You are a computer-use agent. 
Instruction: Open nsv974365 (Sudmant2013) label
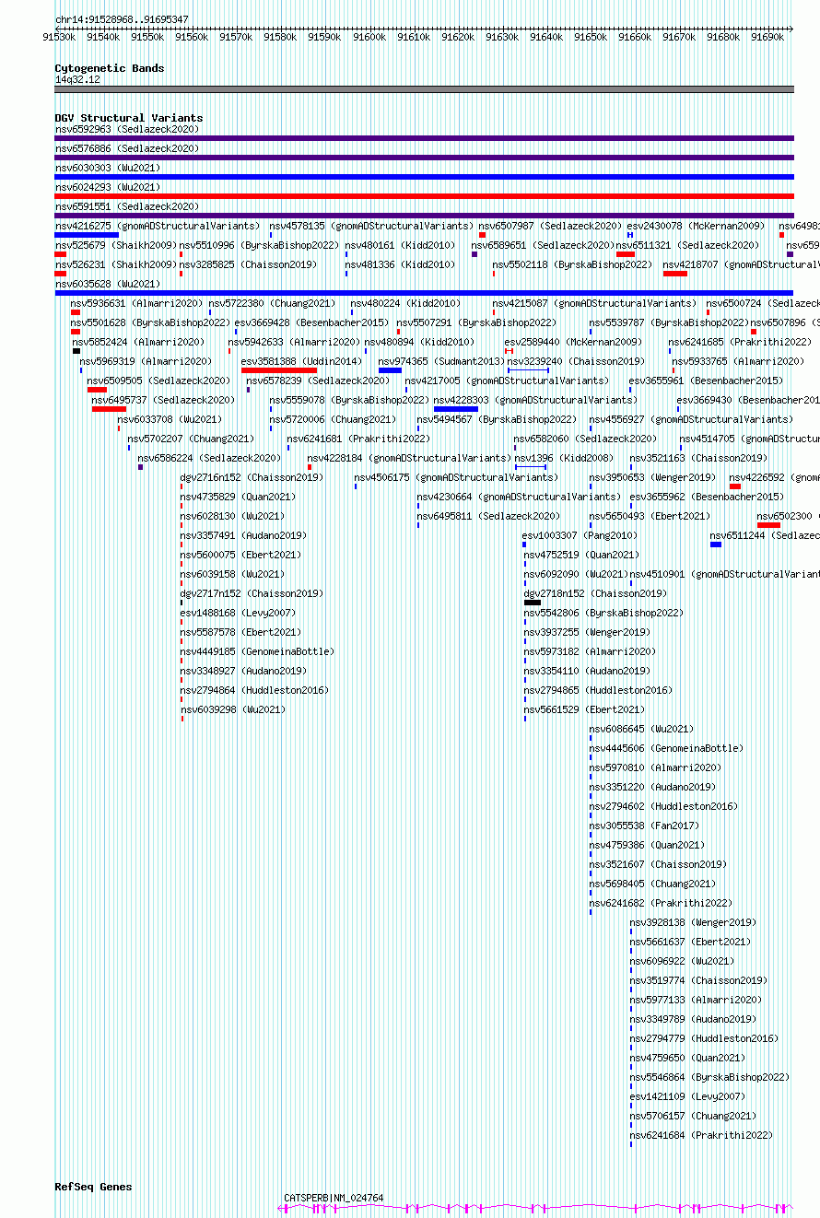pyautogui.click(x=441, y=361)
